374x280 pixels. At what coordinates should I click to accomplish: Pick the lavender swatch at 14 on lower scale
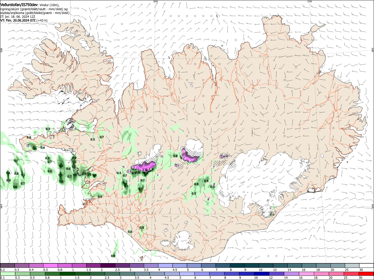[x=291, y=274]
